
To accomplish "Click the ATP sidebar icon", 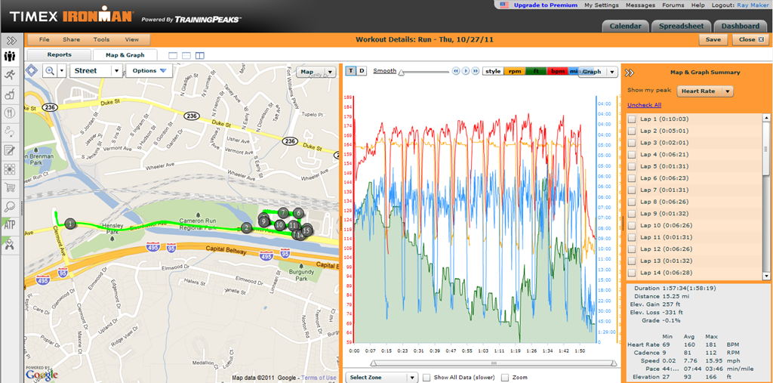I will coord(10,226).
